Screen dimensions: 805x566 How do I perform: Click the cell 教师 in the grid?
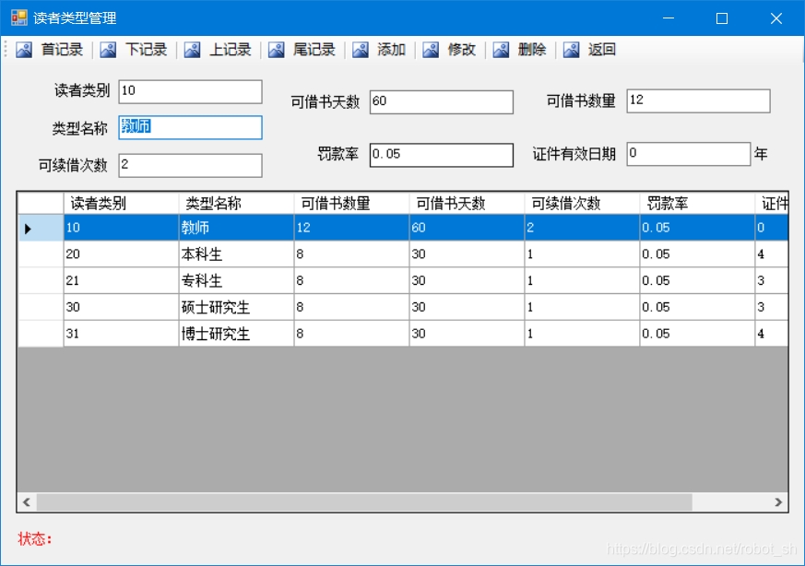(237, 228)
